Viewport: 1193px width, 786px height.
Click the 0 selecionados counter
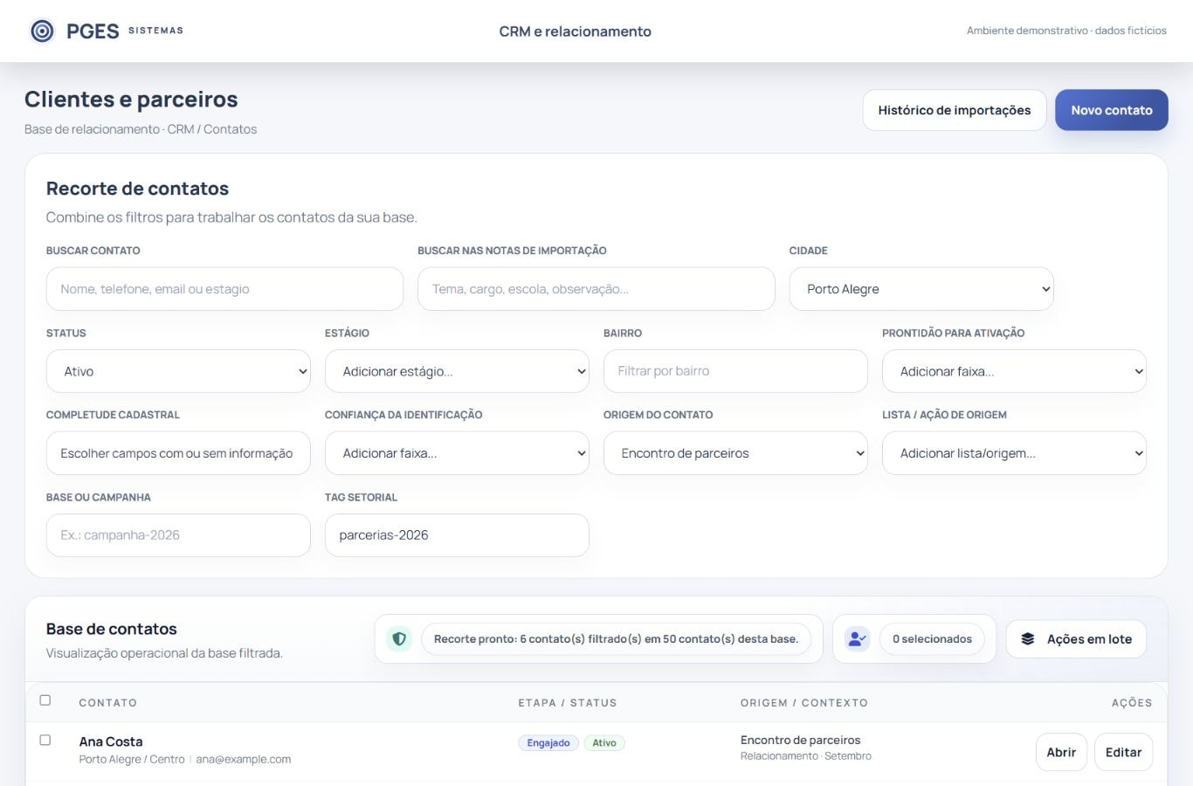[932, 638]
